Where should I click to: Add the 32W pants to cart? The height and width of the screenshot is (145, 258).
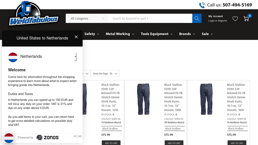[111, 143]
